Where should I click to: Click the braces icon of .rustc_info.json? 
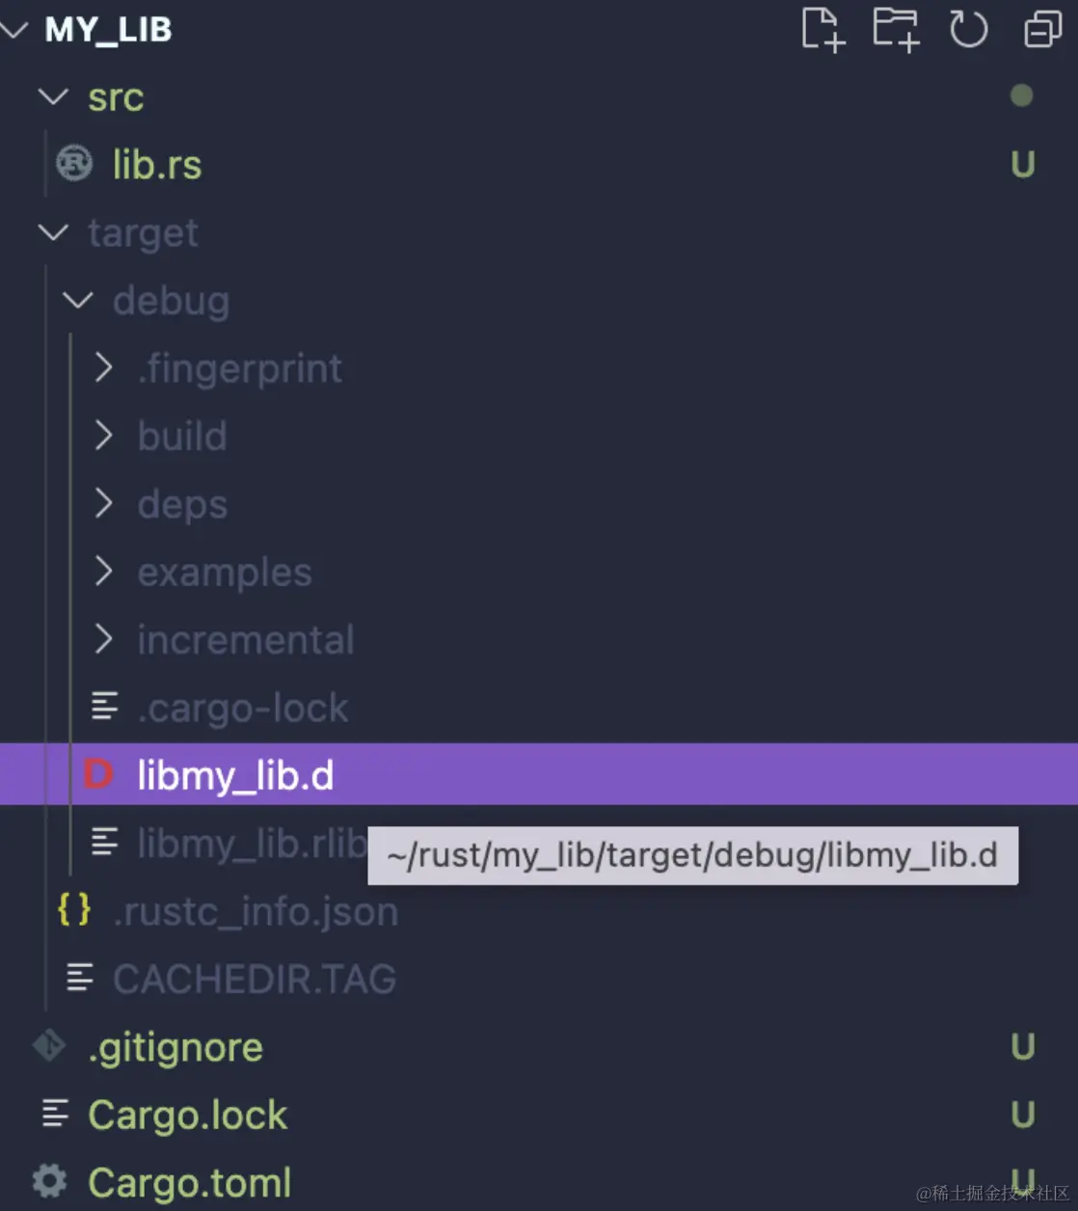coord(74,910)
